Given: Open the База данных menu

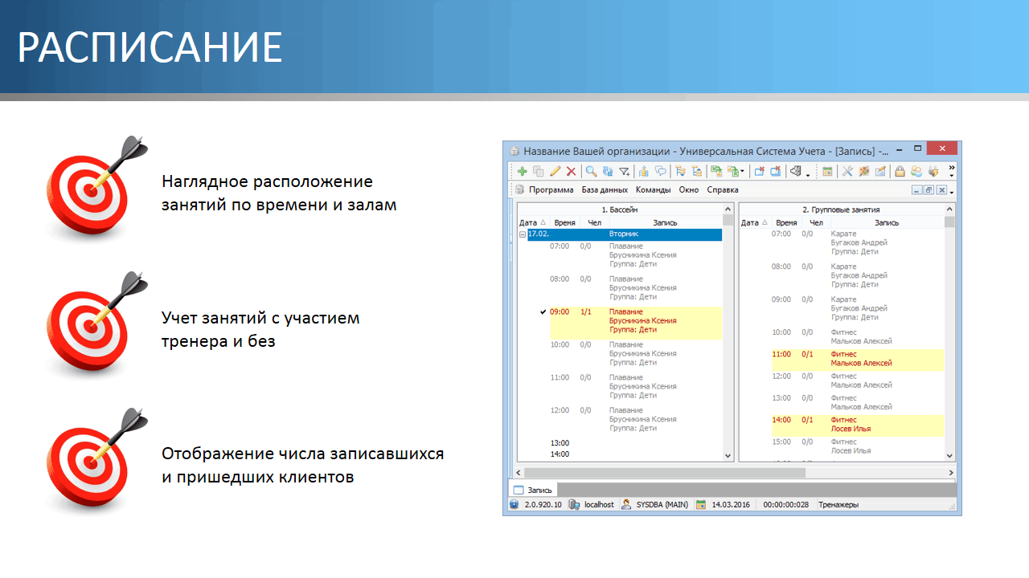Looking at the screenshot, I should tap(605, 190).
